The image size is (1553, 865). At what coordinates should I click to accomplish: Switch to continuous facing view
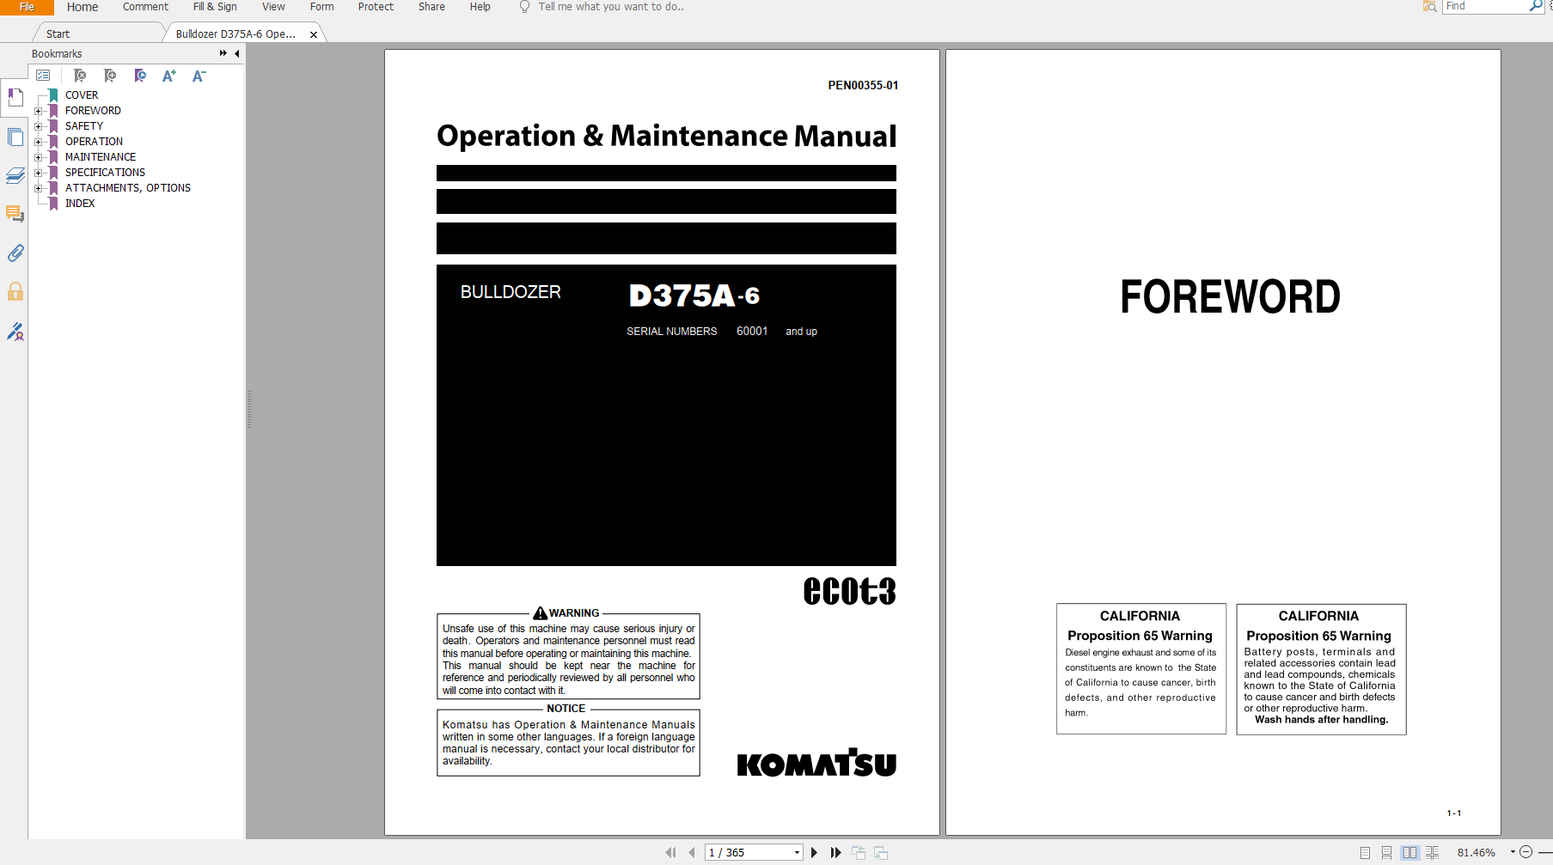point(1432,852)
